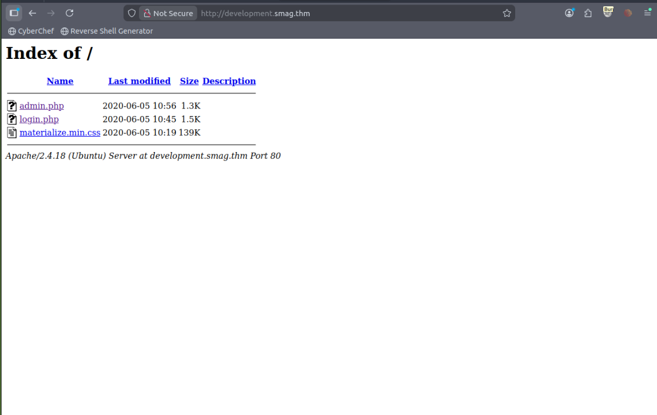Open the materialize.min.css file link

tap(60, 133)
